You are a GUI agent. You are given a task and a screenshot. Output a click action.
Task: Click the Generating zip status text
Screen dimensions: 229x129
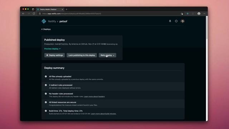[x=112, y=44]
